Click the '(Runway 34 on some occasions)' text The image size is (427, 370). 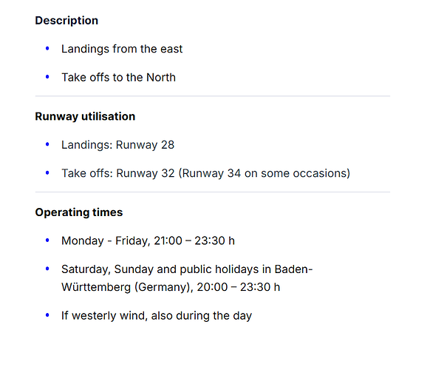tap(264, 173)
